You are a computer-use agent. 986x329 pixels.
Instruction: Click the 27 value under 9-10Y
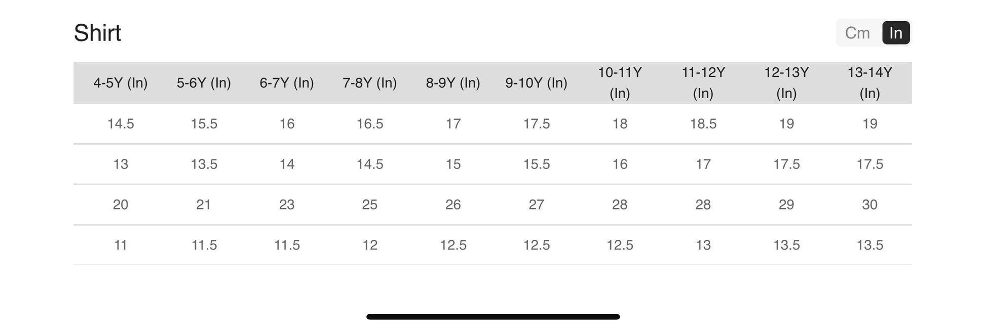pyautogui.click(x=536, y=204)
